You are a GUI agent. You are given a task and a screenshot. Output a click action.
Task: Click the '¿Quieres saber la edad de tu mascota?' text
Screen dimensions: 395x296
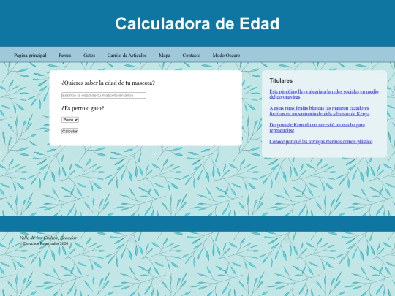point(108,83)
